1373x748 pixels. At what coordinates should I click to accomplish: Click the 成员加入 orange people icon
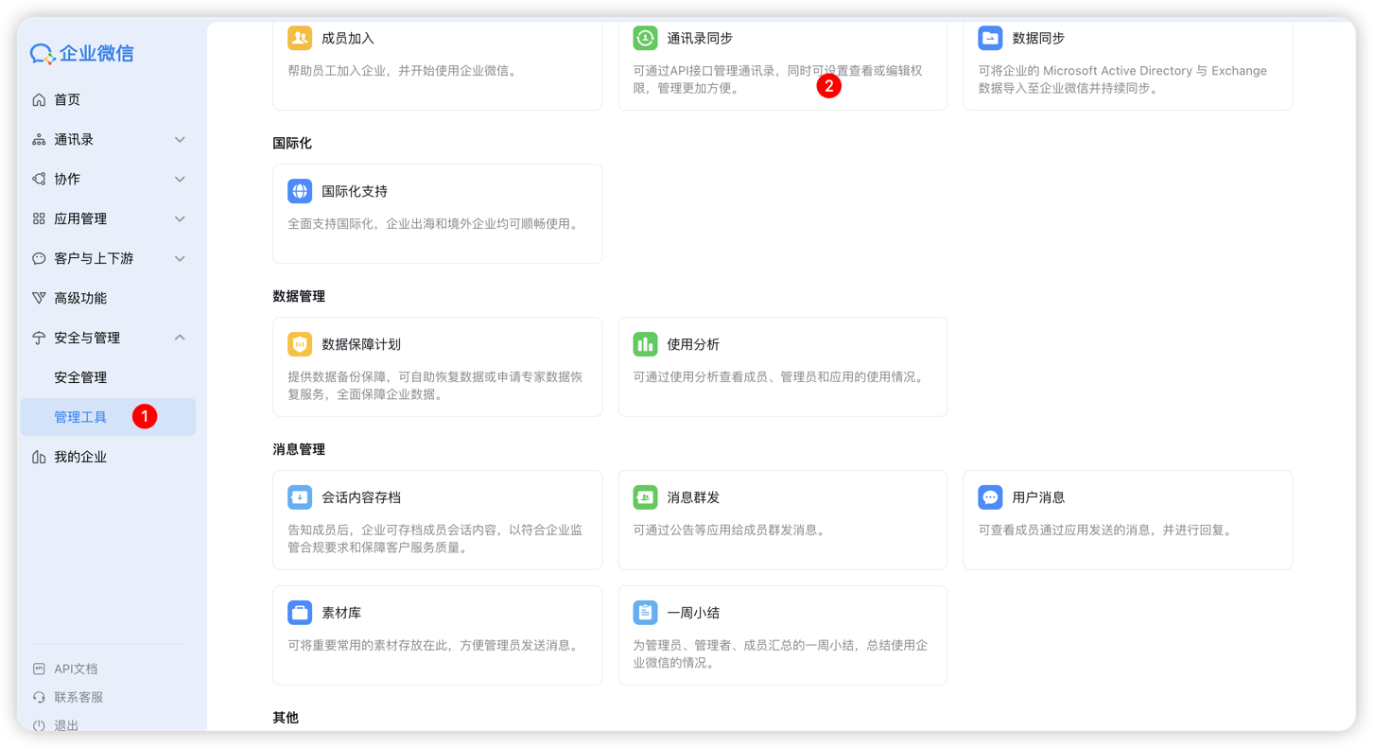(x=300, y=38)
